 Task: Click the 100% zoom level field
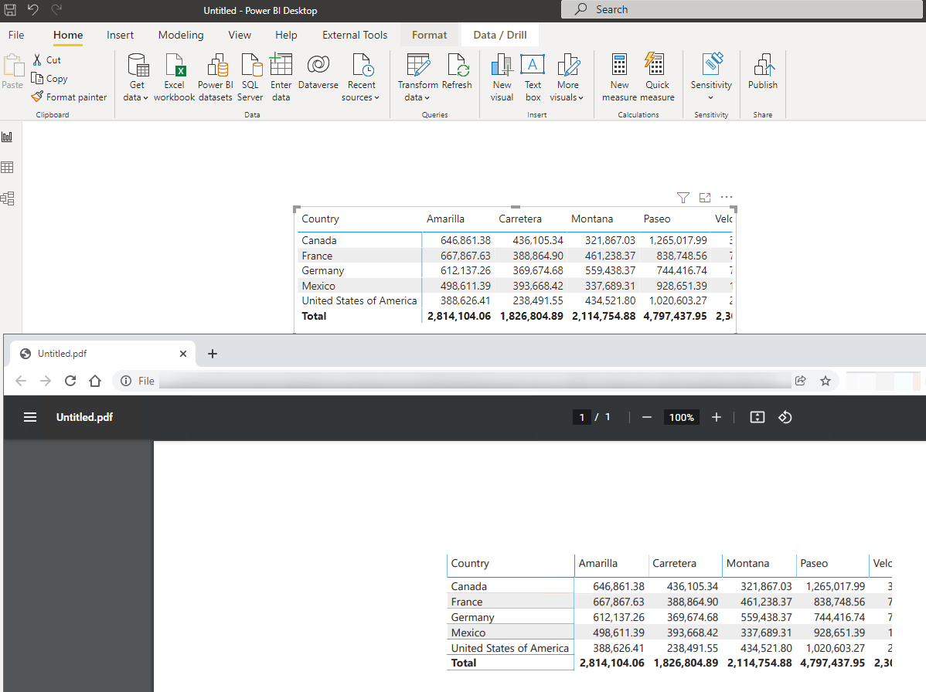tap(682, 417)
